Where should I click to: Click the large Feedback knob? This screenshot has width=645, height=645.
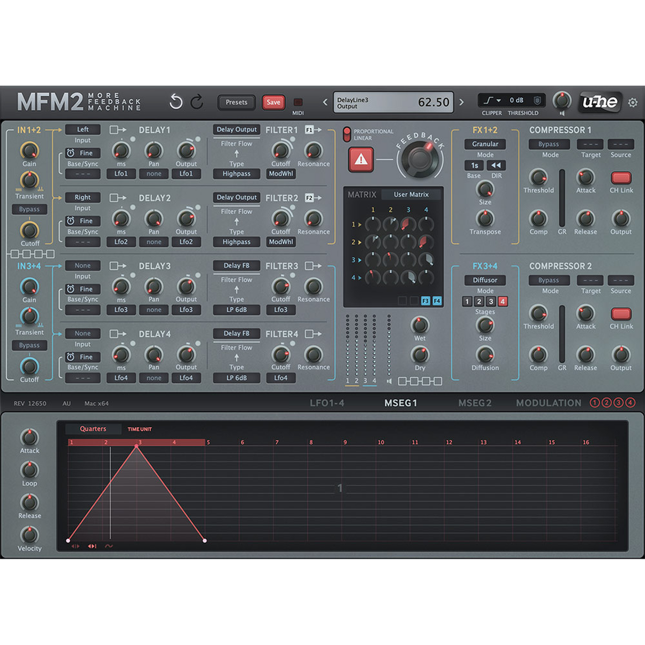pos(420,158)
